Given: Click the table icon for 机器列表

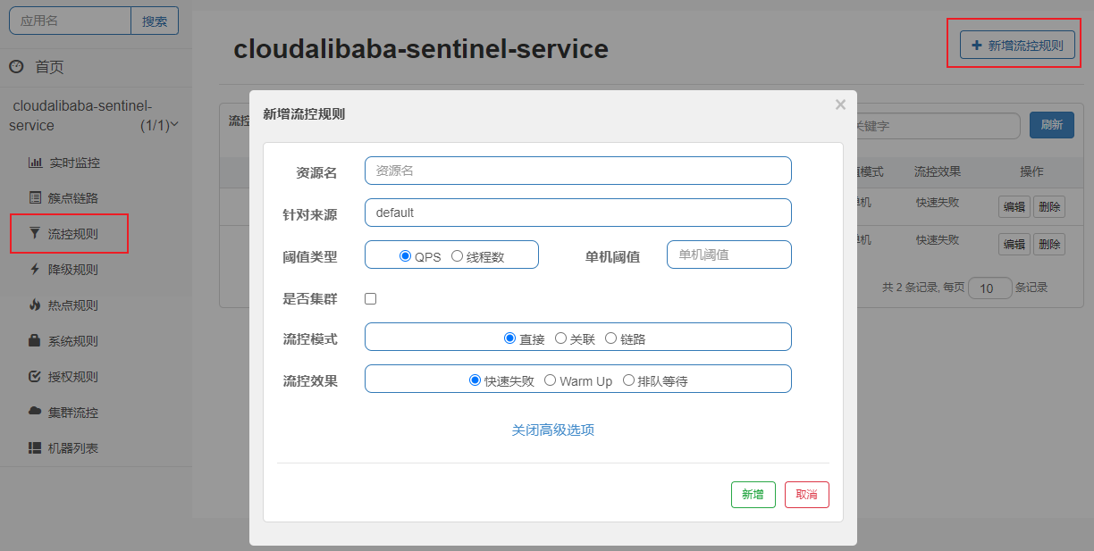Looking at the screenshot, I should pyautogui.click(x=35, y=448).
